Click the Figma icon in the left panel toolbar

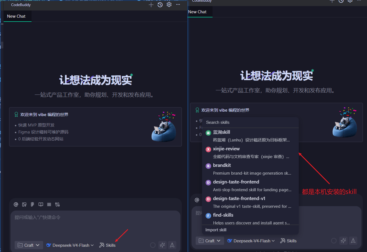pos(32,204)
